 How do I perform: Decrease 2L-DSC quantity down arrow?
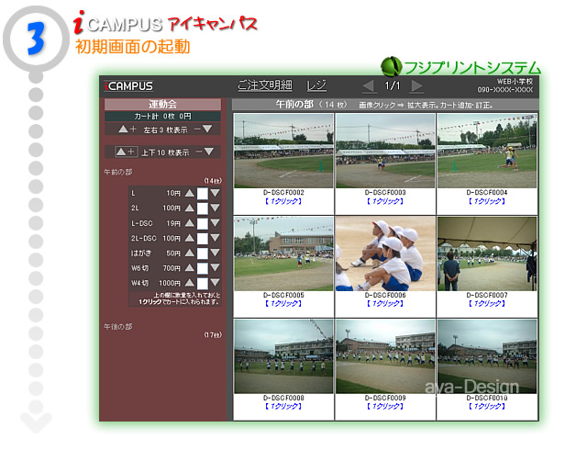pos(216,238)
